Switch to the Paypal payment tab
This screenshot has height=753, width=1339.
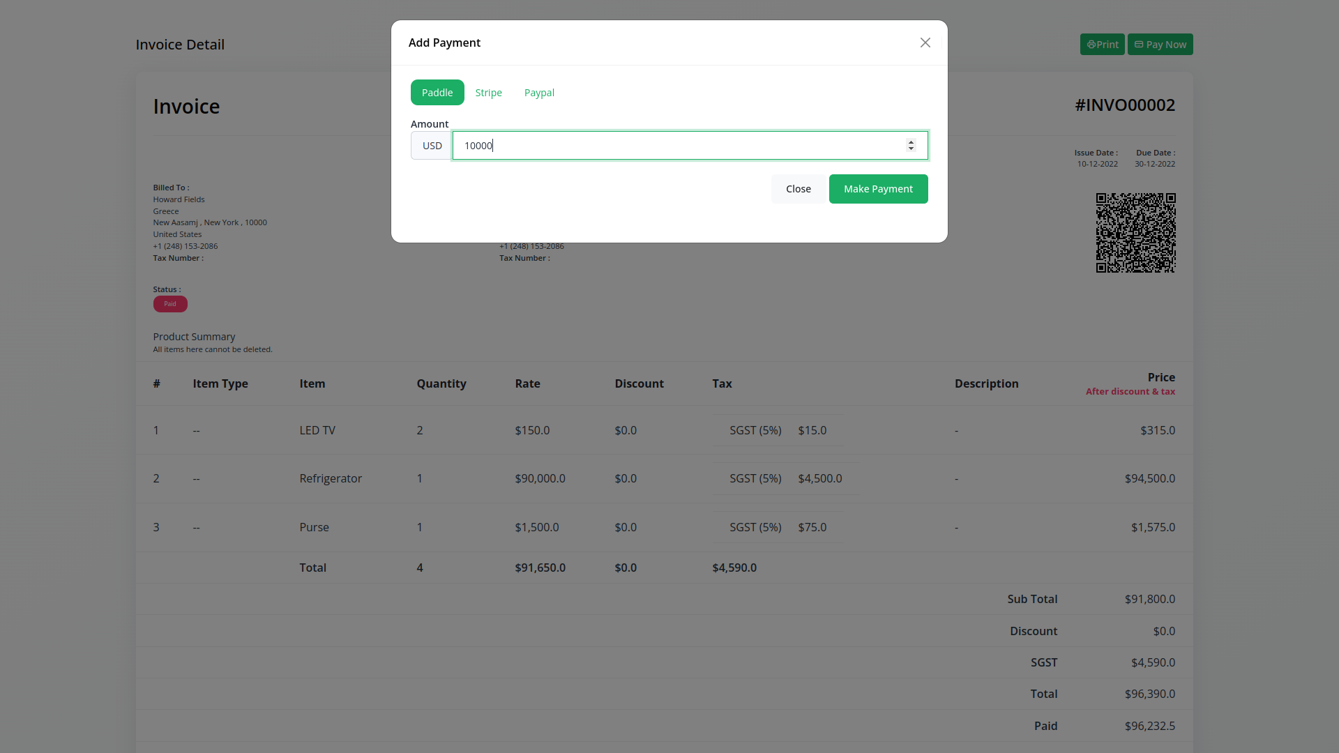tap(539, 93)
